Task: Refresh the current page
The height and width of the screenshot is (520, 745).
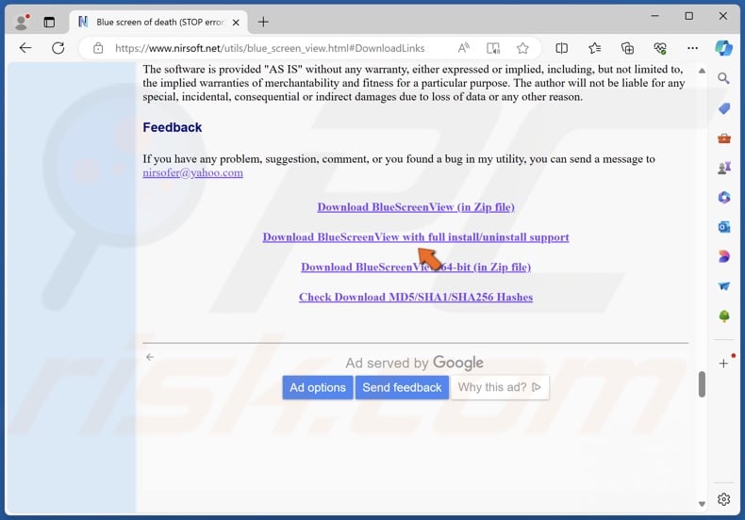Action: tap(58, 48)
